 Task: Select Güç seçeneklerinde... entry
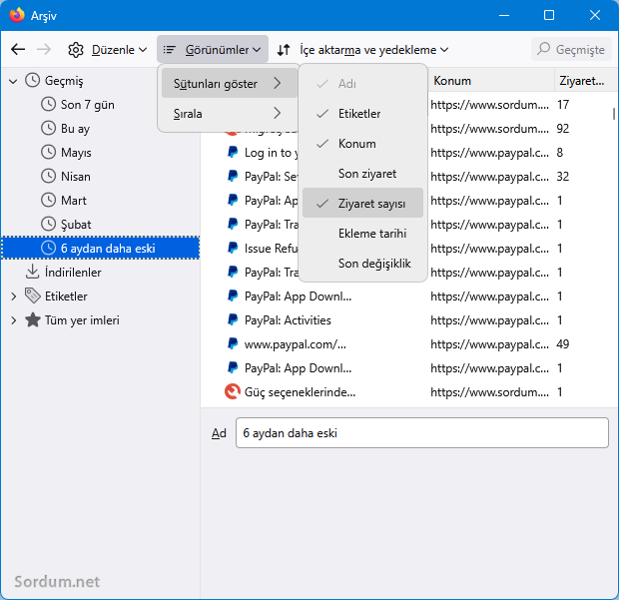point(300,392)
